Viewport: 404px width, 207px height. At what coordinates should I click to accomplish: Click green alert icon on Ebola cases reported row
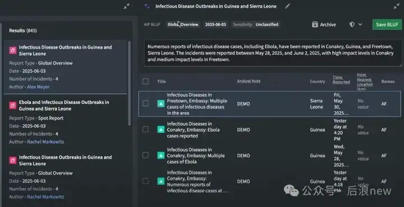click(161, 130)
